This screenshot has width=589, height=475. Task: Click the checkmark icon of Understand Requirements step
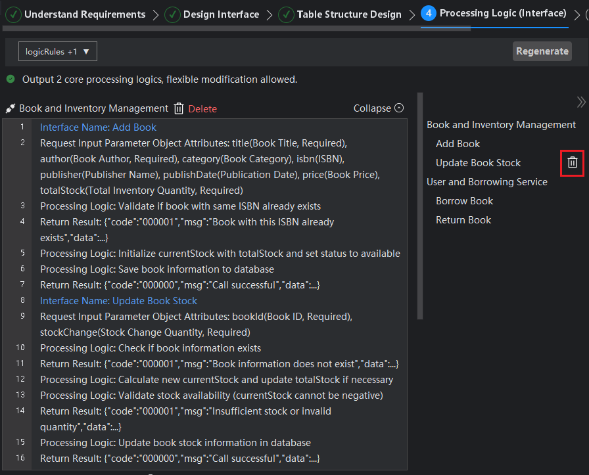pos(13,14)
